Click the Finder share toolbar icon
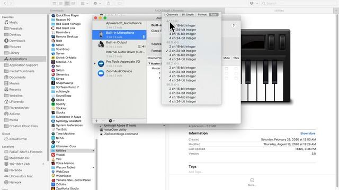 pos(109,3)
